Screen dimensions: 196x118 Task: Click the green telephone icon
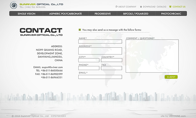coord(170,7)
